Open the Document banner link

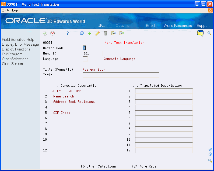pos(124,26)
